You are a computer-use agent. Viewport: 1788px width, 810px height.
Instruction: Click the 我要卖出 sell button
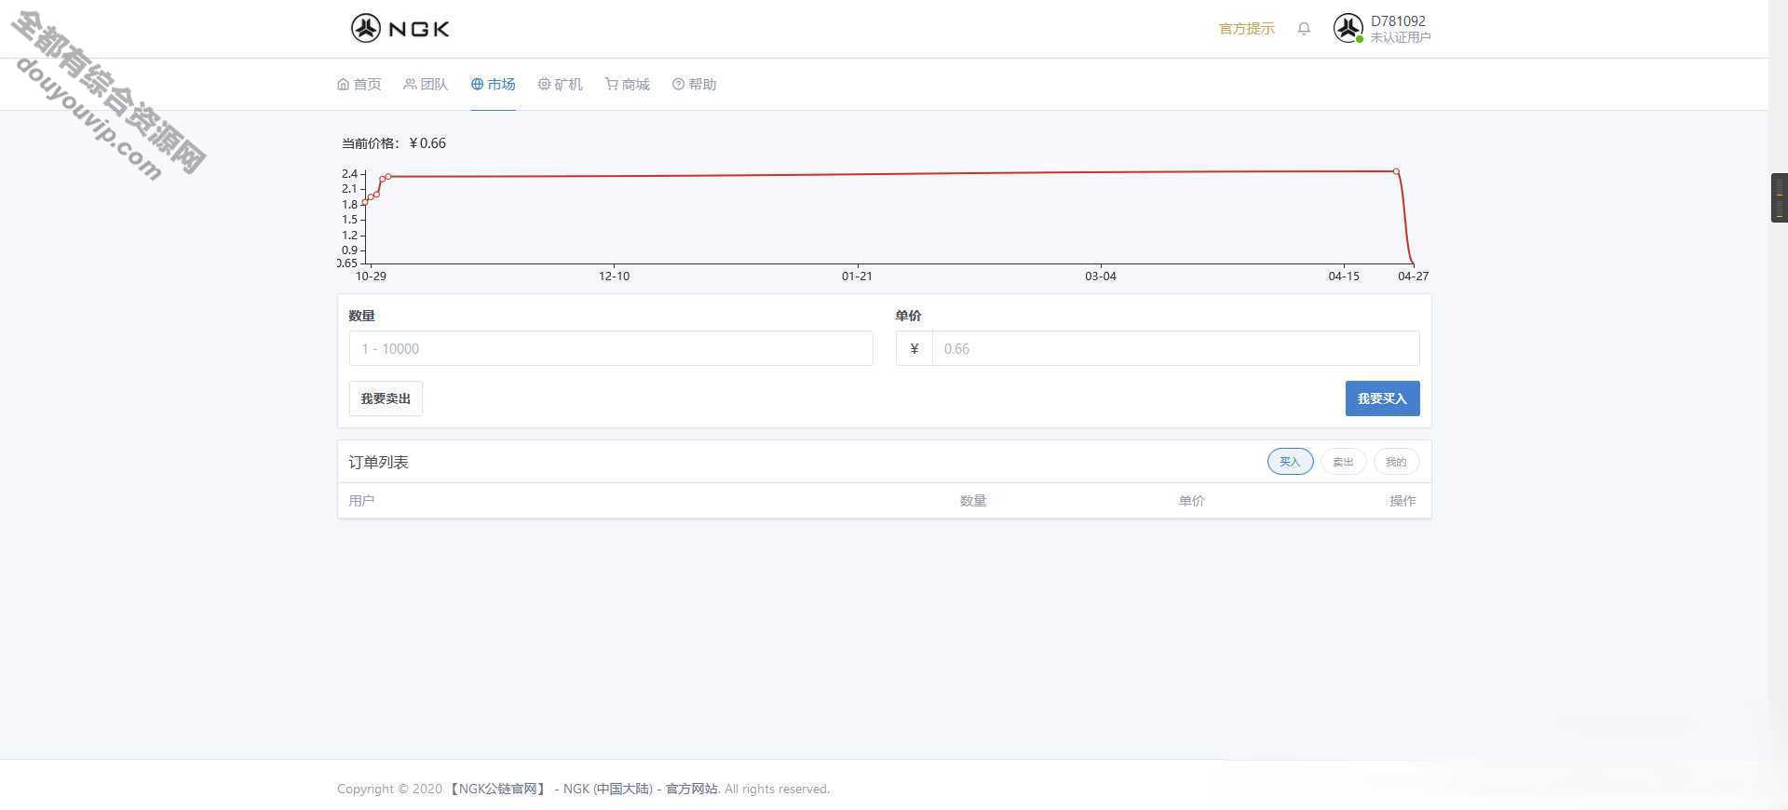386,398
